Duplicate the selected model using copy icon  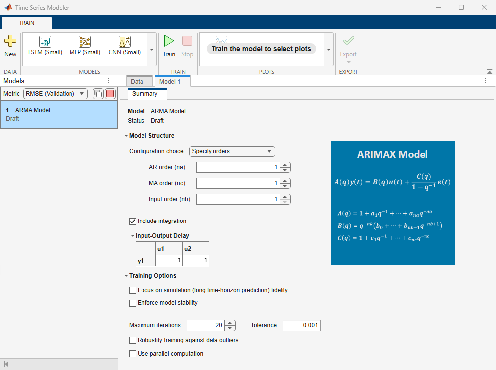pyautogui.click(x=98, y=93)
